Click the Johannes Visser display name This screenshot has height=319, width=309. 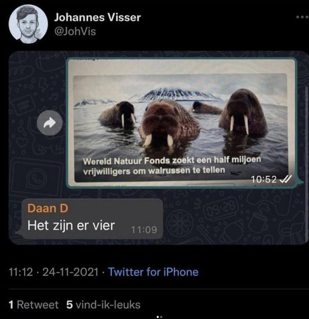coord(97,17)
